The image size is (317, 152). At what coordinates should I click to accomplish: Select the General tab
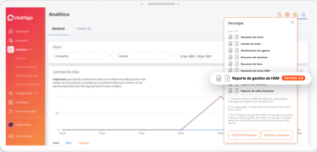(x=58, y=29)
